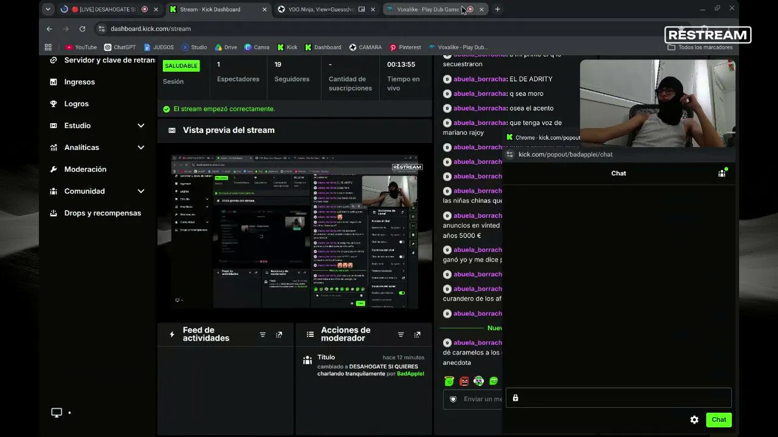Click the monitor icon below the sidebar

point(57,413)
